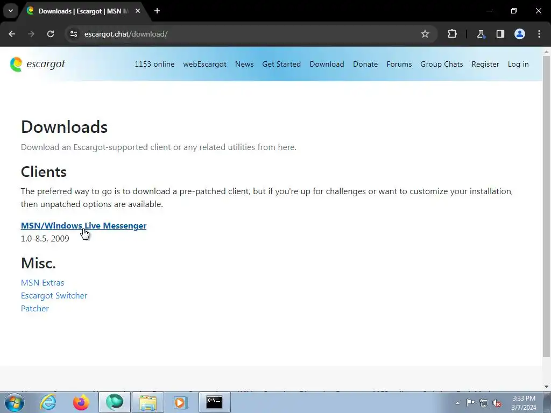Open the Patcher link
Screen dimensions: 551x413
point(35,308)
